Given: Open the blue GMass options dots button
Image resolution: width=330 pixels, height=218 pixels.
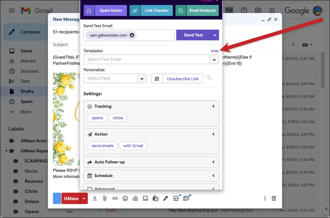Looking at the screenshot, I should click(57, 198).
